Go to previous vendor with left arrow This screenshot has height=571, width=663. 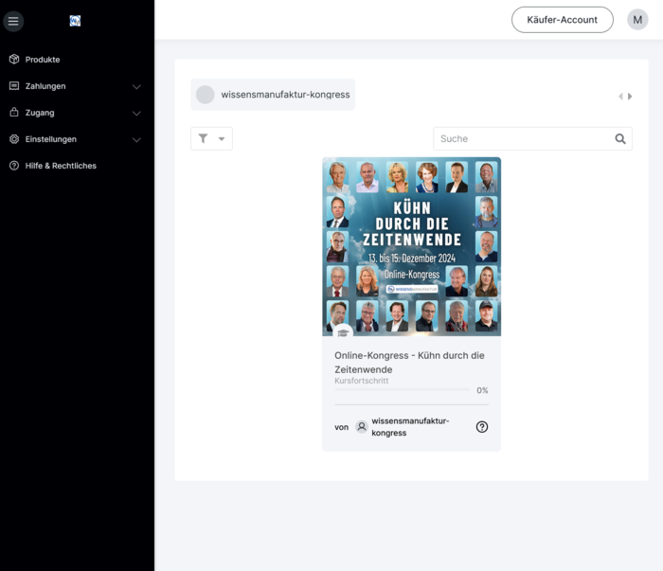point(620,97)
